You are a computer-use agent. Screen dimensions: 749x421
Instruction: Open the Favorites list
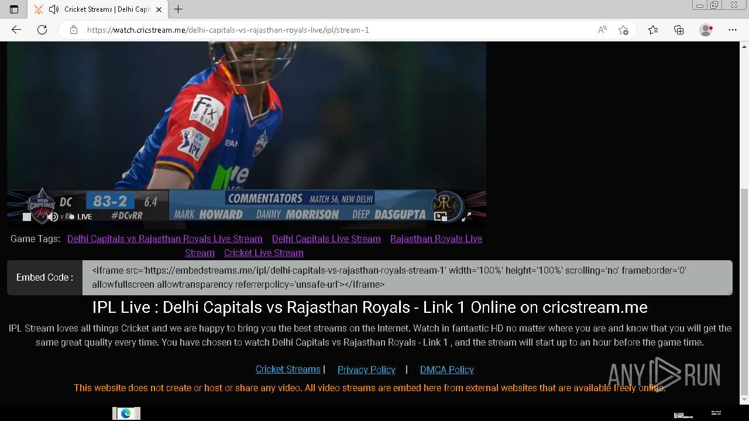coord(653,30)
